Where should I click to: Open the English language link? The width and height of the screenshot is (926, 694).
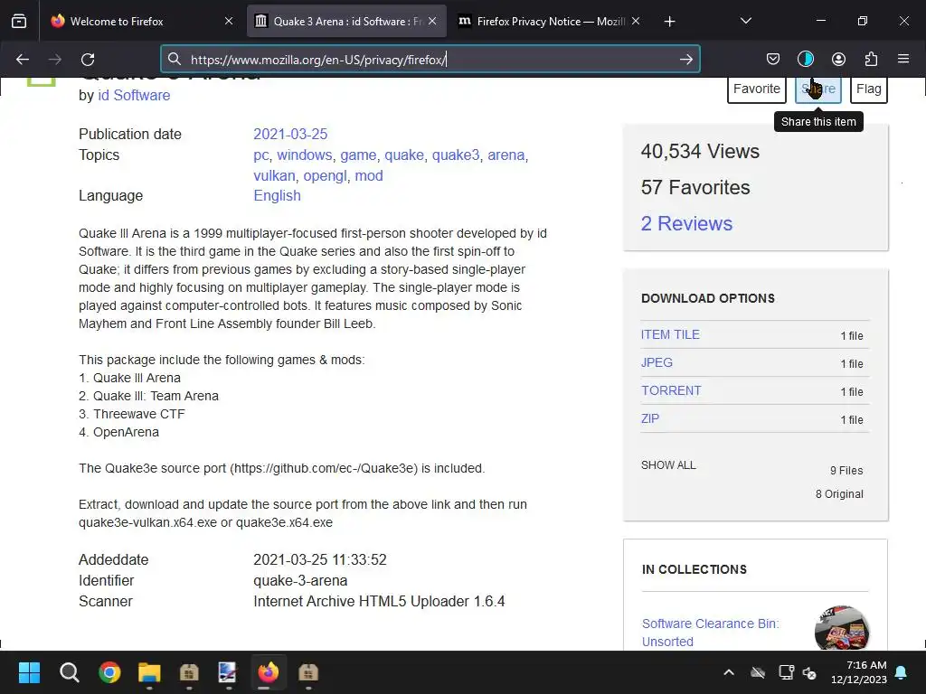point(277,195)
